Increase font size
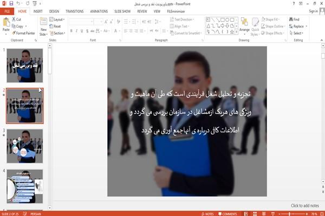The width and height of the screenshot is (325, 216). point(106,22)
